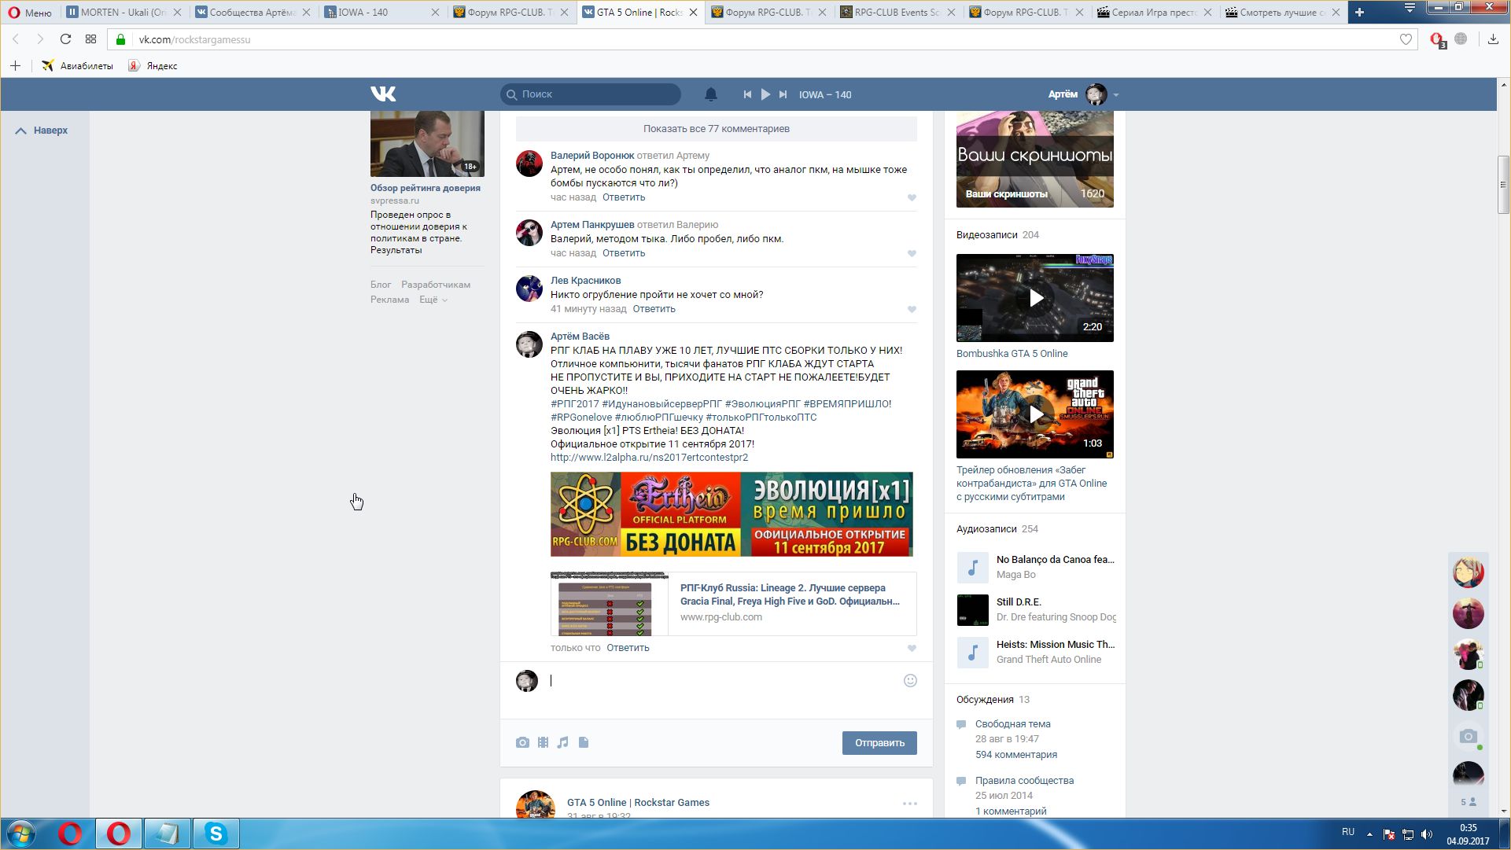Play Still D.R.E. audio track
Image resolution: width=1511 pixels, height=850 pixels.
(x=972, y=610)
